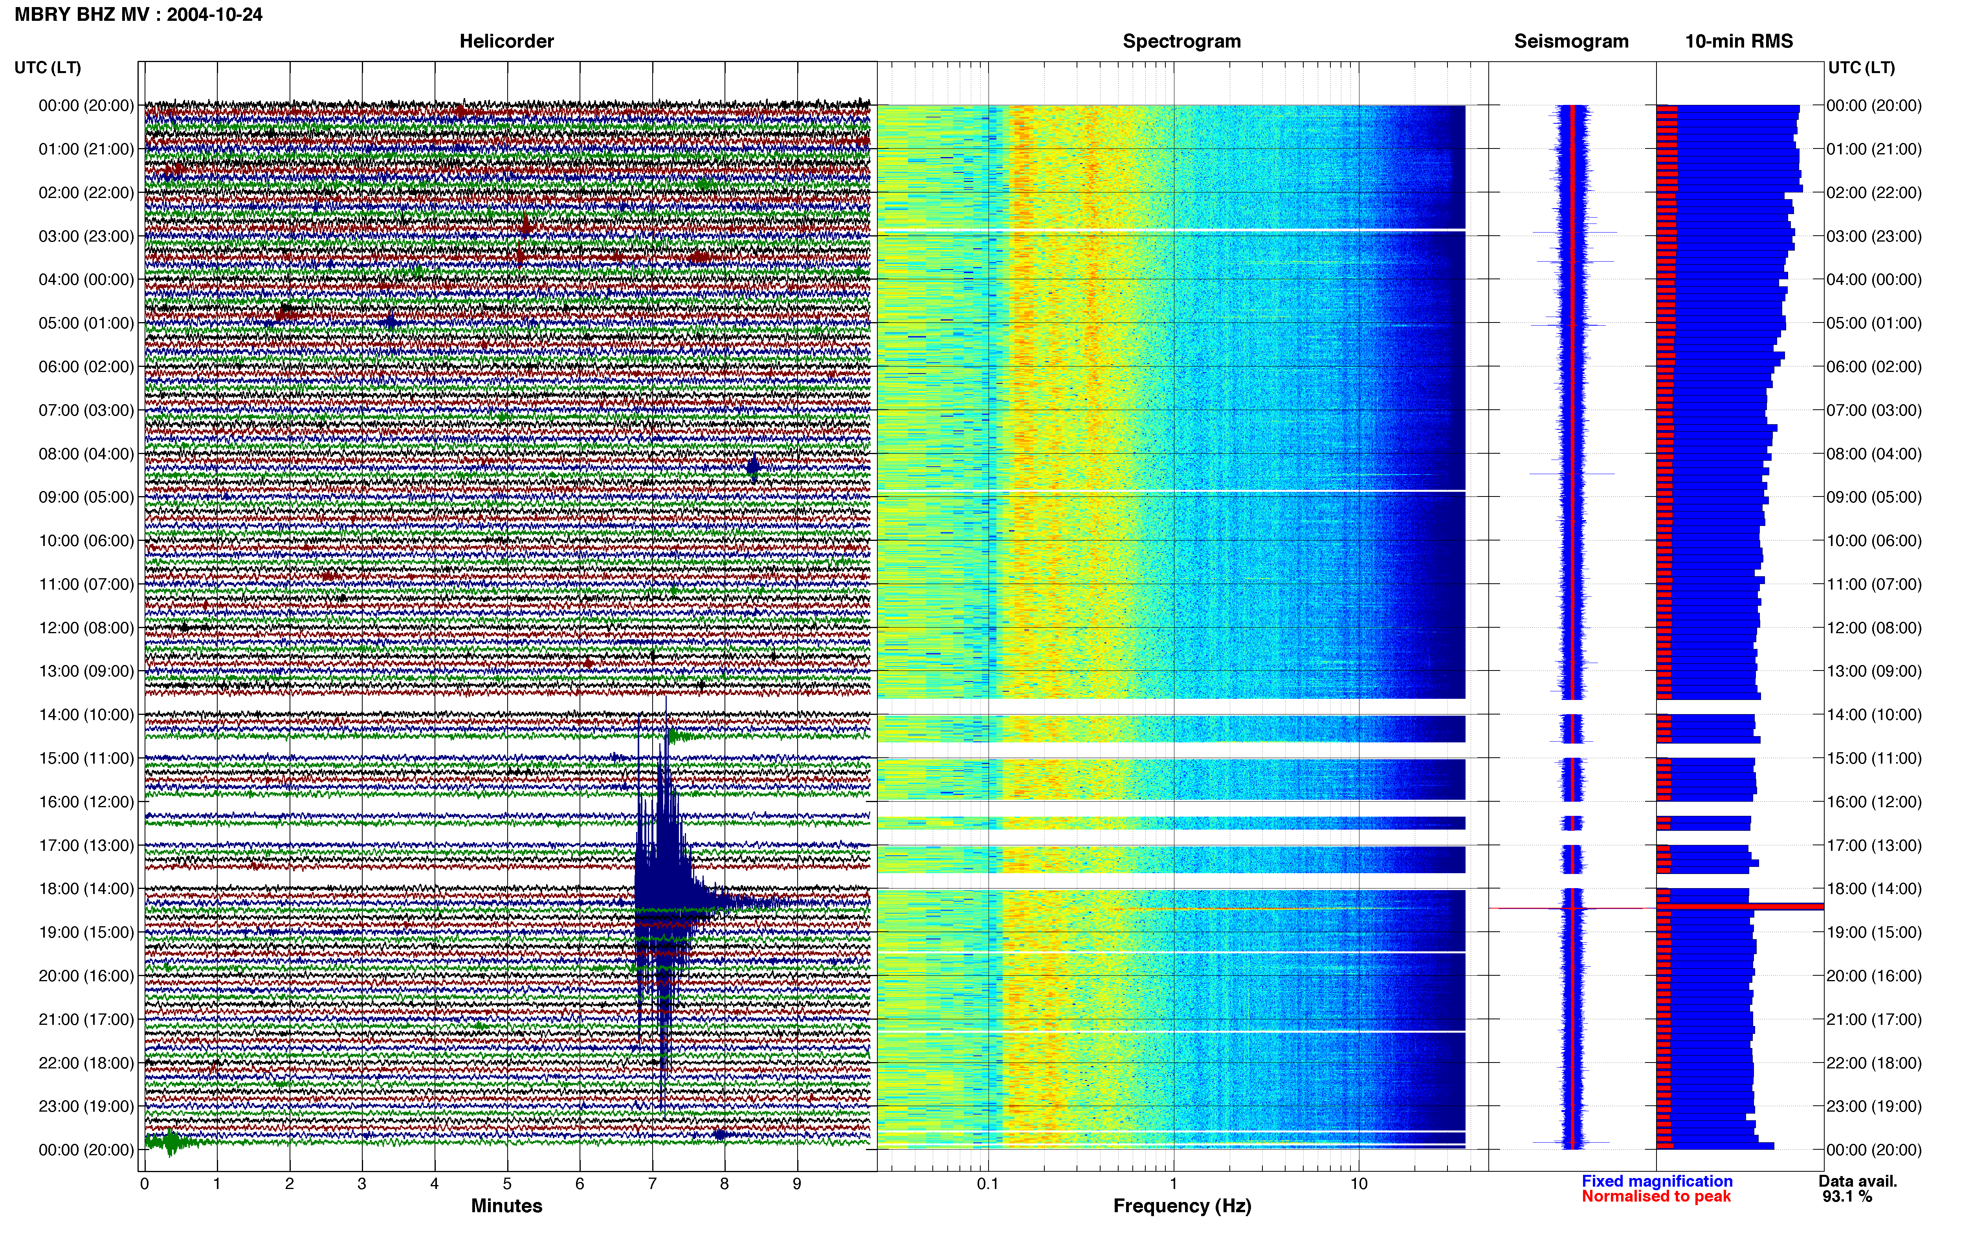Click the 'Frequency (Hz)' axis label
Screen dimensions: 1972x1233
1182,1205
